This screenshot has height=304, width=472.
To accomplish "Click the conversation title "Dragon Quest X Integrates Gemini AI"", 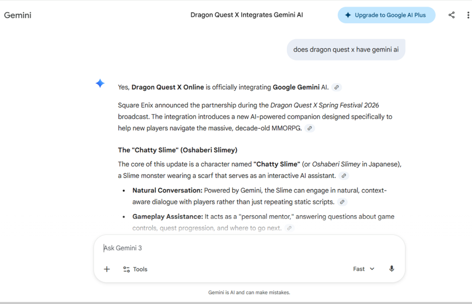I will pyautogui.click(x=247, y=15).
